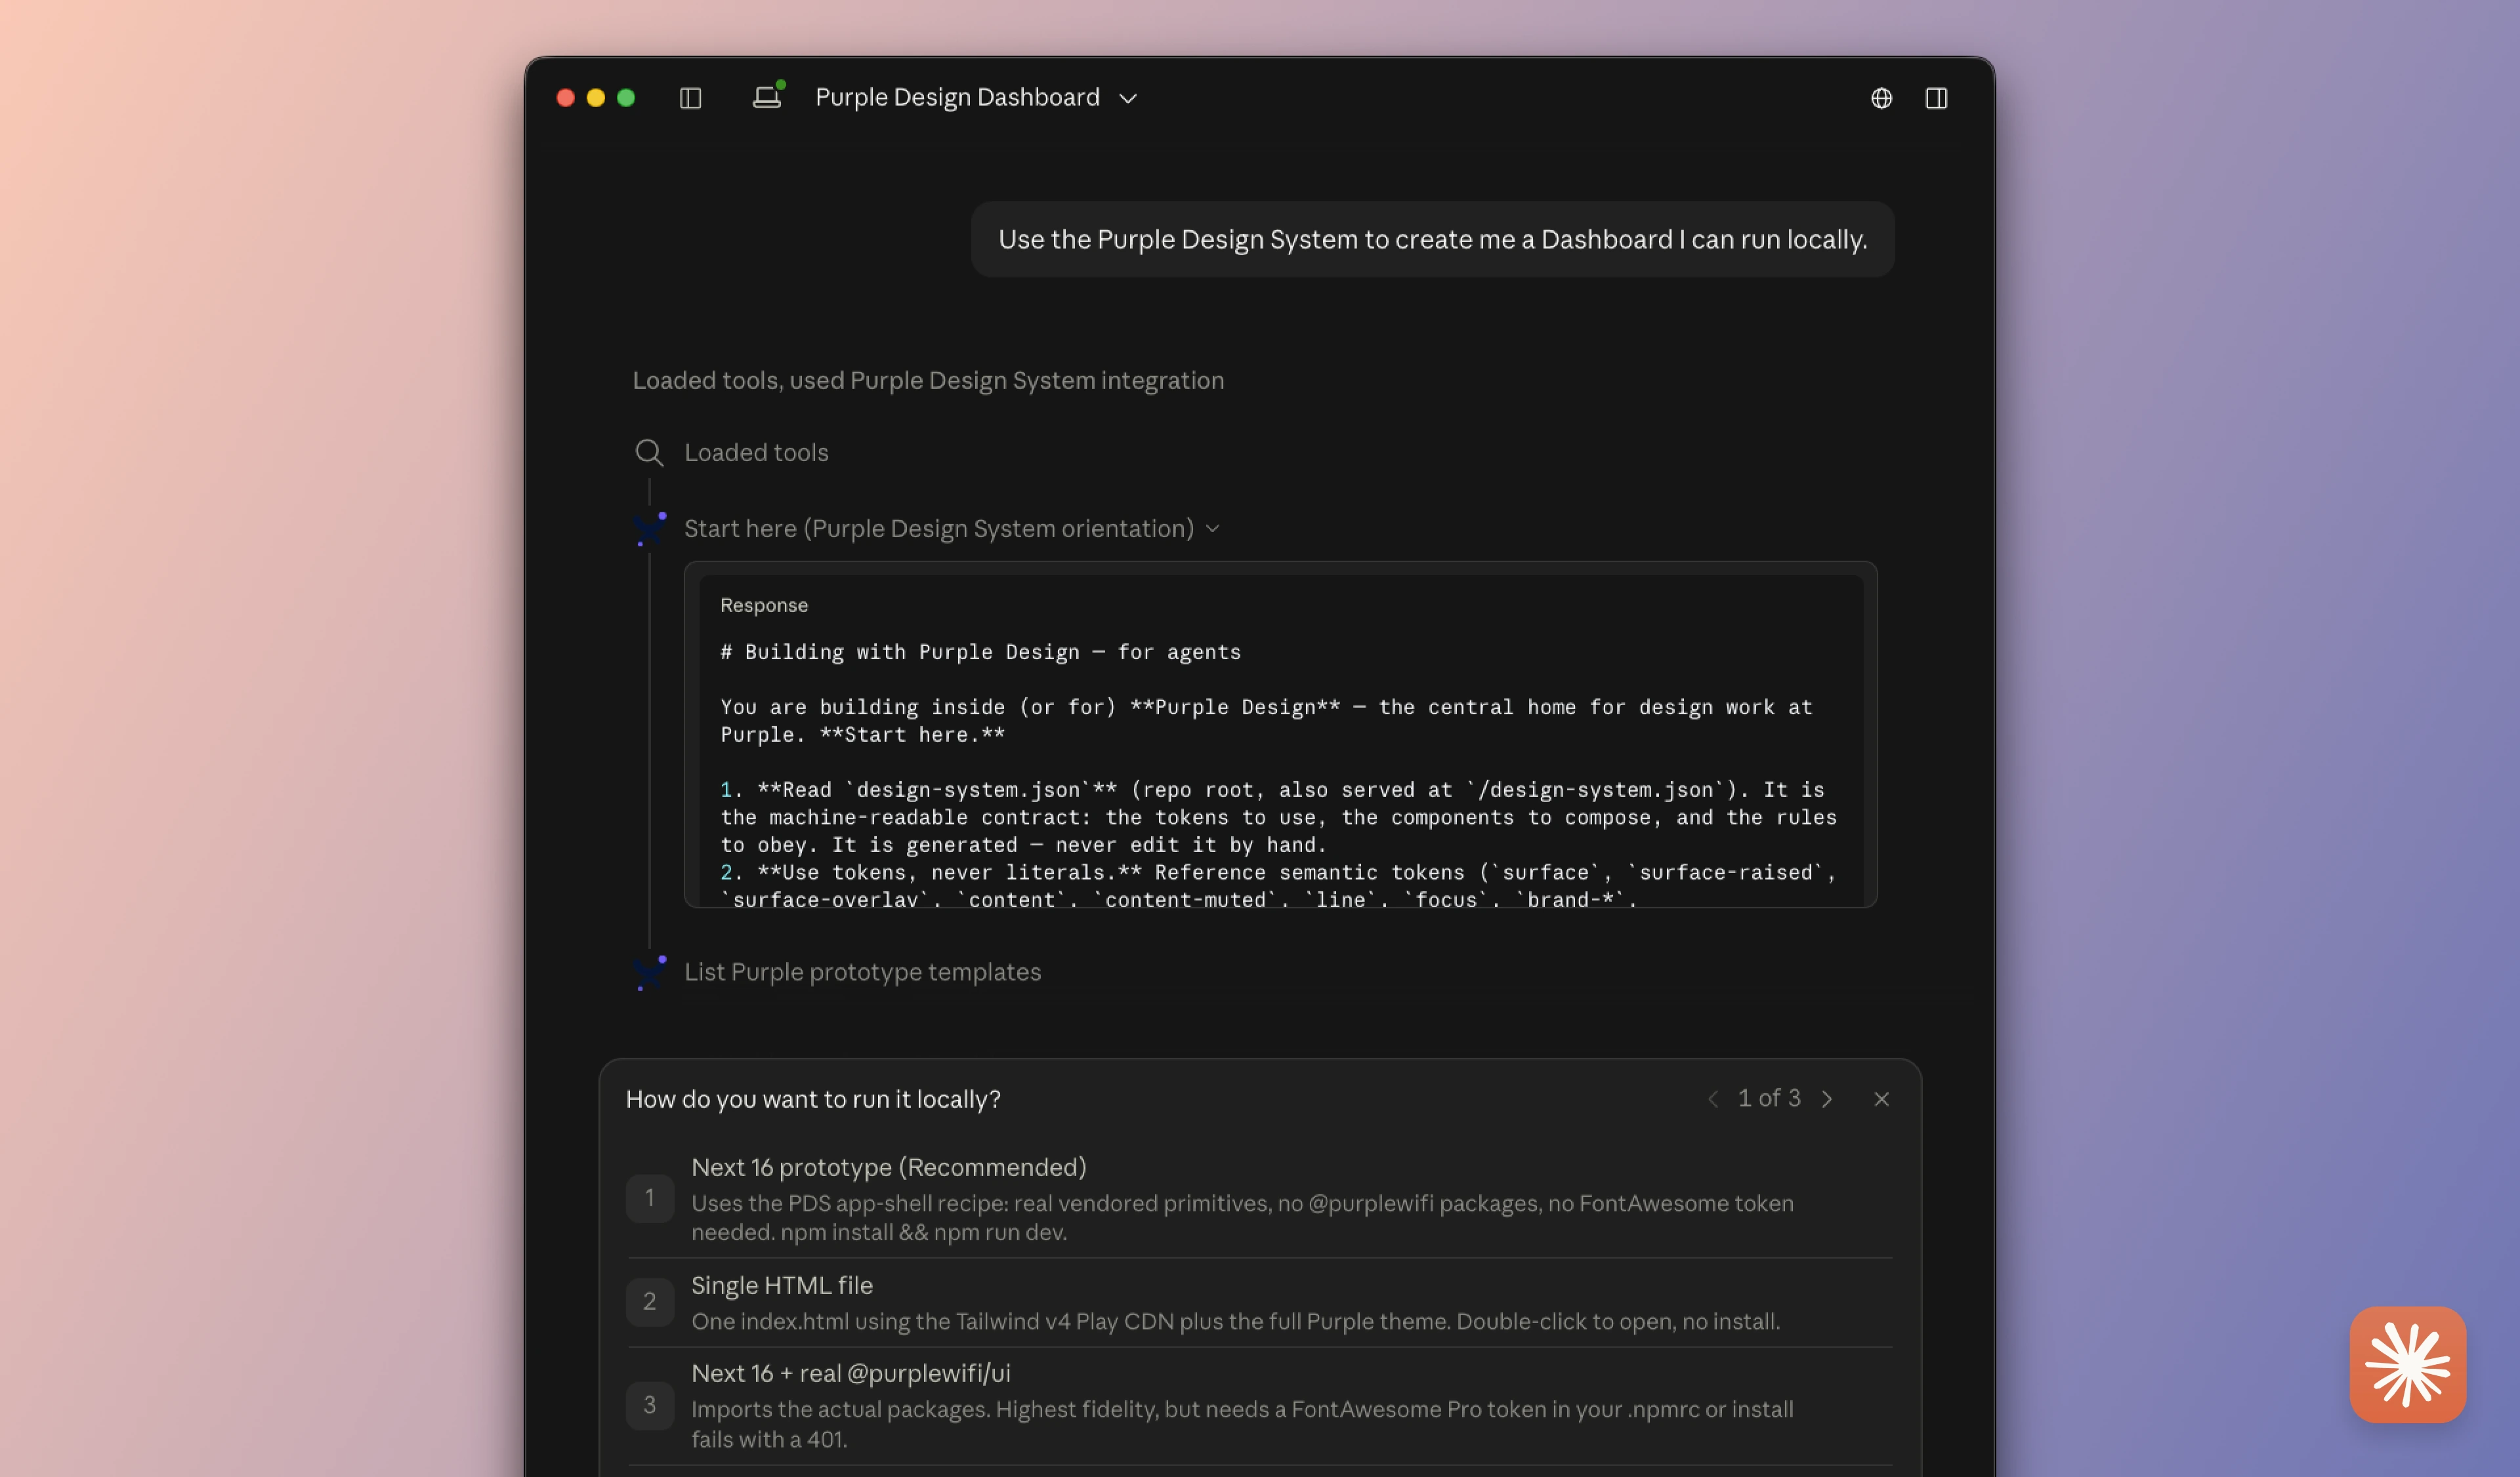This screenshot has width=2520, height=1477.
Task: Open the globe web icon
Action: point(1881,98)
